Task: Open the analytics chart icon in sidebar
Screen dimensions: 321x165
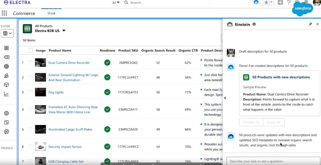Action: tap(6, 94)
